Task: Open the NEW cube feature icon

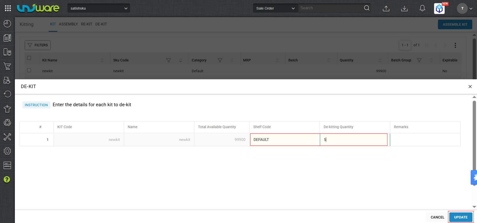Action: point(439,9)
